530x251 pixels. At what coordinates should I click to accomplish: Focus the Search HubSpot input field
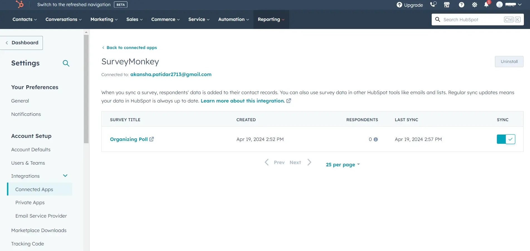[478, 20]
